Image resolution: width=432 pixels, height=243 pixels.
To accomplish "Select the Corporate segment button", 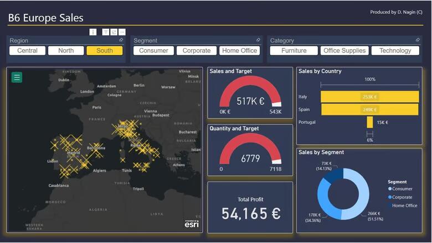I will 197,51.
